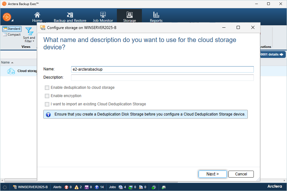Open the Backup and Restore tab
This screenshot has height=191, width=287.
tap(70, 17)
